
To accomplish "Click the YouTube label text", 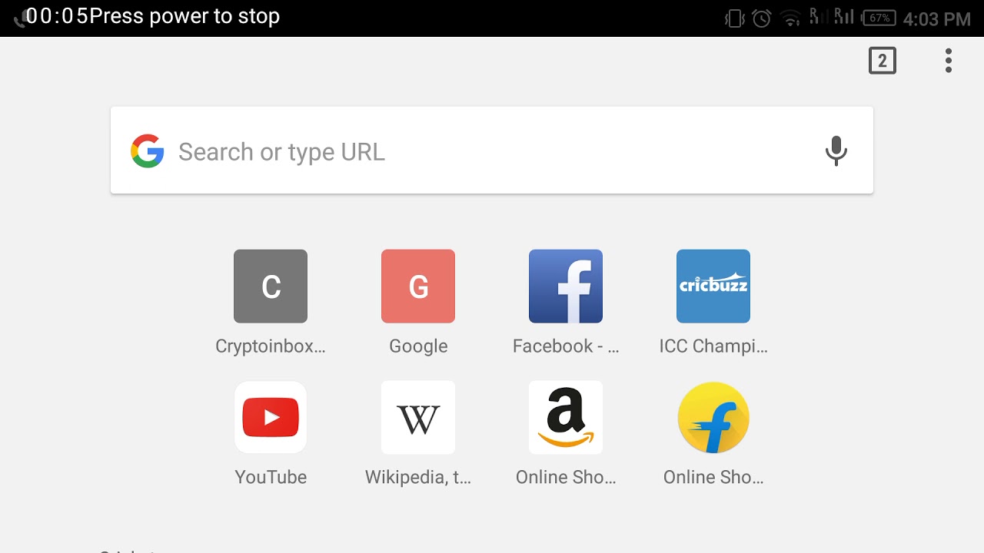I will pos(271,477).
